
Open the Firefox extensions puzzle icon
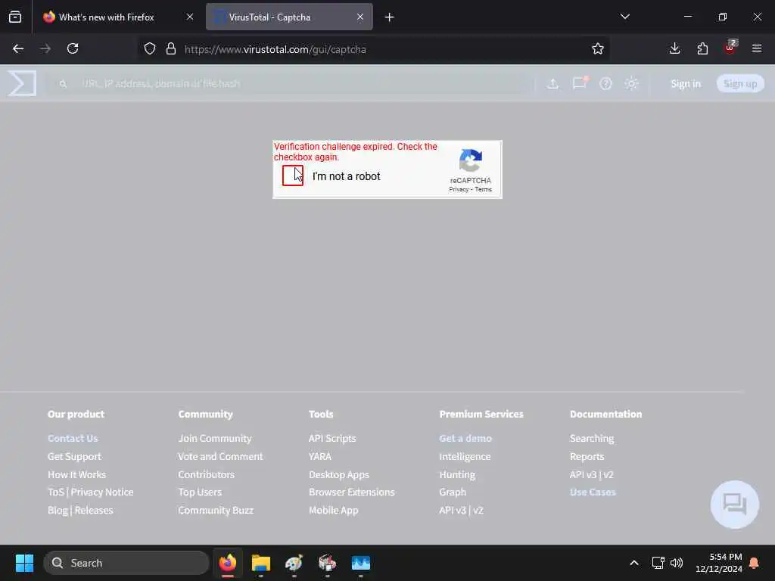click(702, 48)
